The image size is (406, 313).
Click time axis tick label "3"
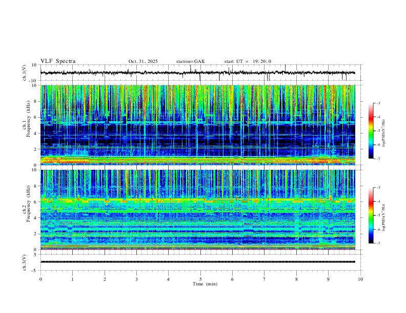pos(136,279)
